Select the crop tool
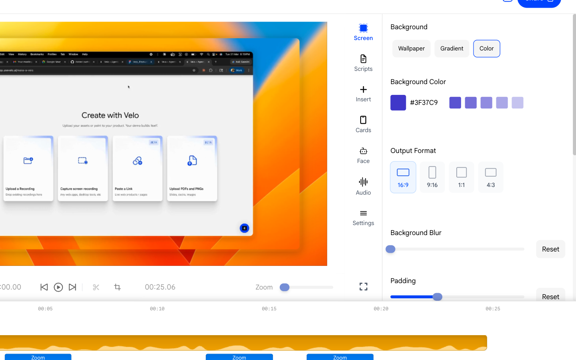This screenshot has height=360, width=576. 117,287
